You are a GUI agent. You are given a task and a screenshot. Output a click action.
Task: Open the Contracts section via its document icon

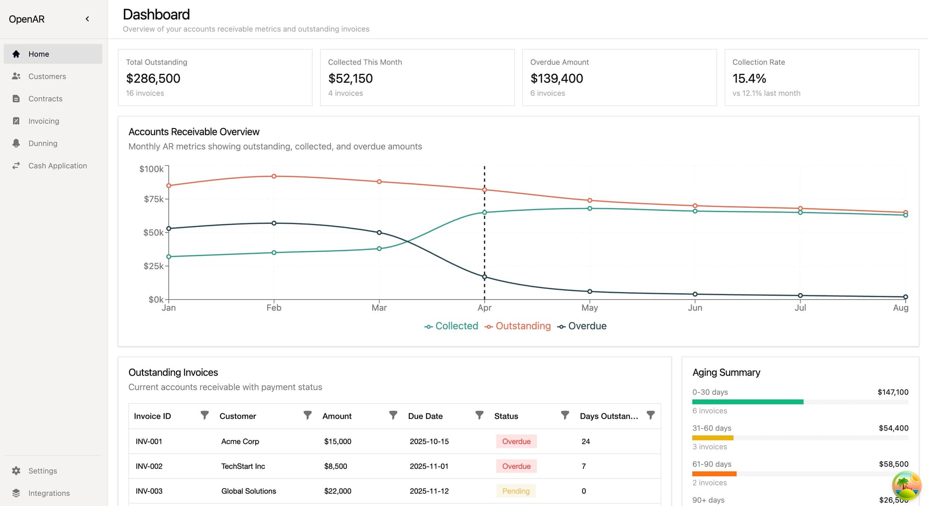click(x=16, y=99)
